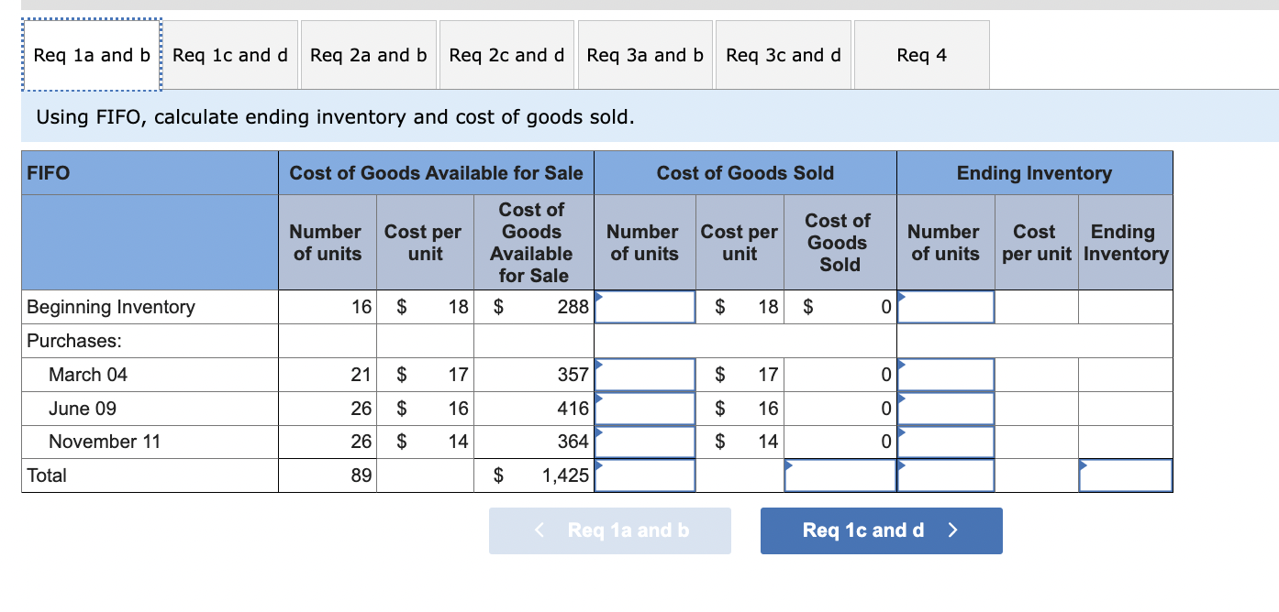Select the Req 3a and b tab
This screenshot has width=1279, height=612.
[x=645, y=55]
